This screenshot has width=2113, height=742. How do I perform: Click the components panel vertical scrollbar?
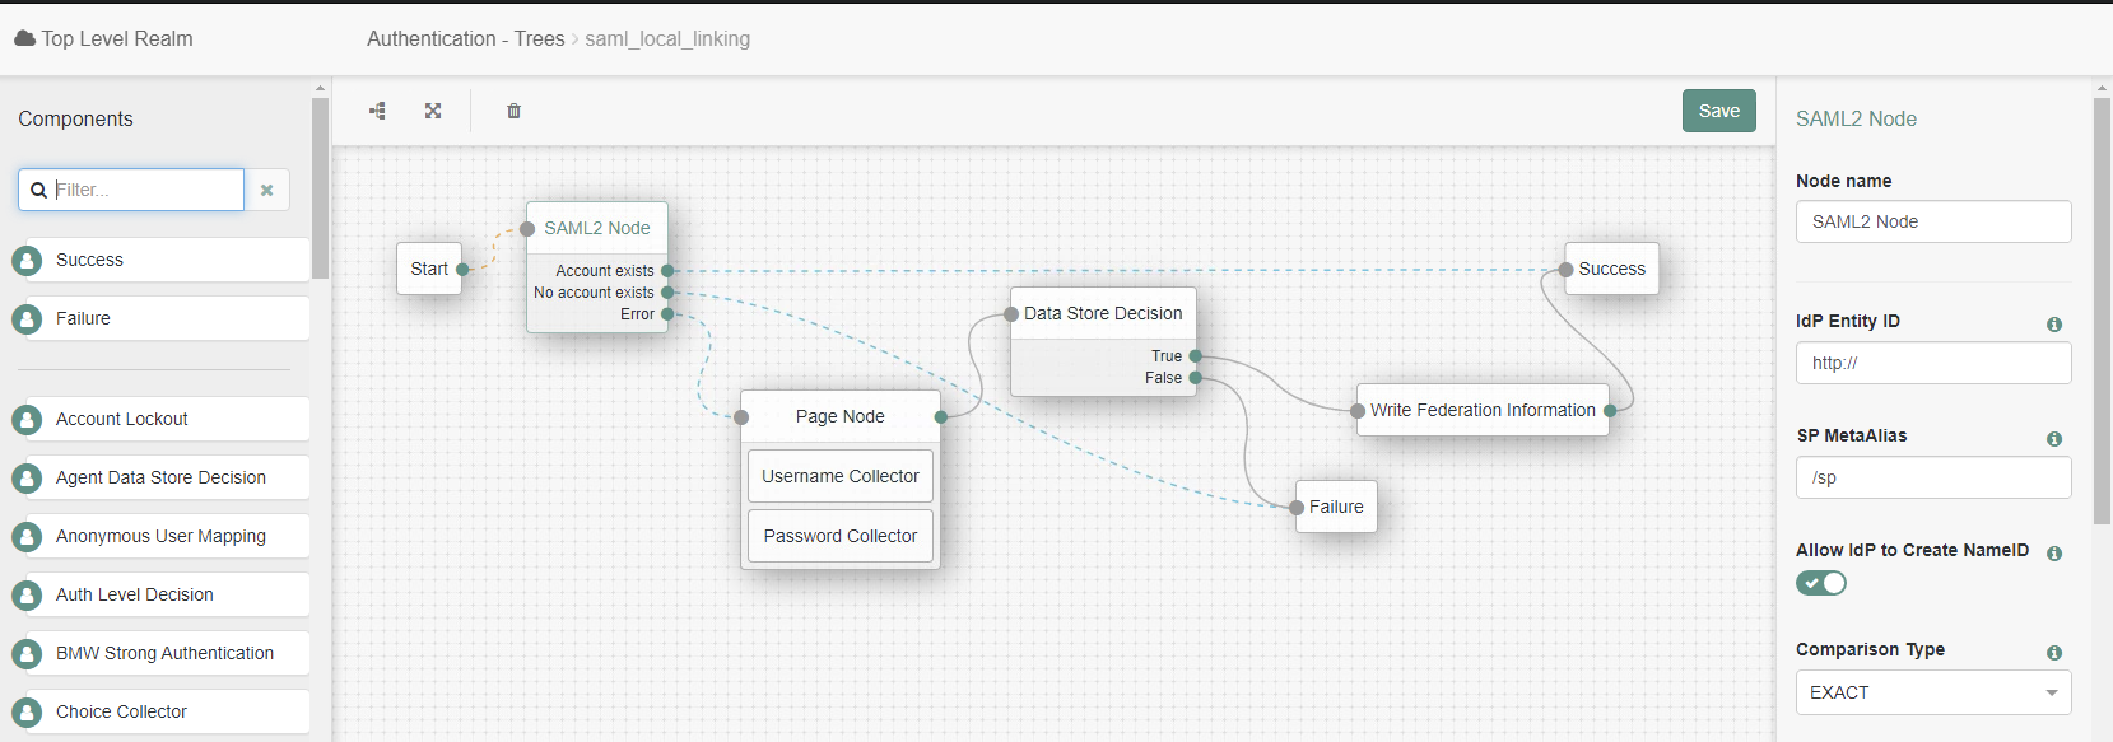point(320,188)
